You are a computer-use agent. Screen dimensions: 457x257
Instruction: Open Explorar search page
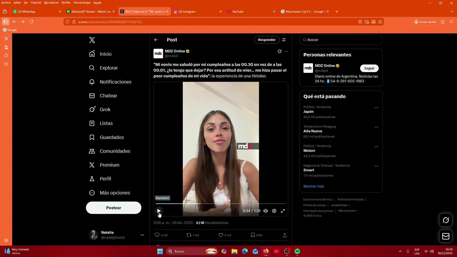(103, 68)
